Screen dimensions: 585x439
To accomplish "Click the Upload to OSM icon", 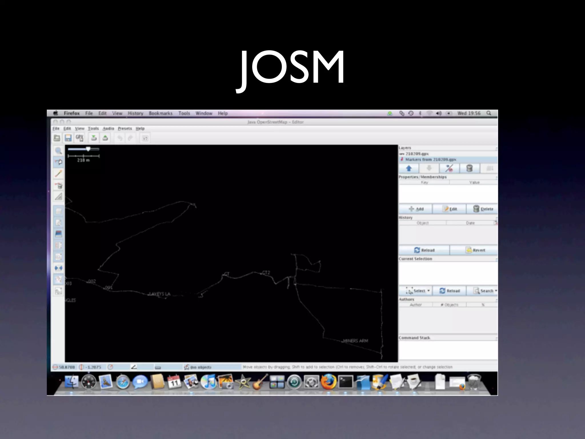I will pyautogui.click(x=105, y=138).
